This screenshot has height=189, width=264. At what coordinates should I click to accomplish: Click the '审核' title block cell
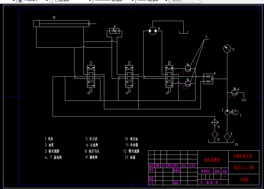[151, 178]
